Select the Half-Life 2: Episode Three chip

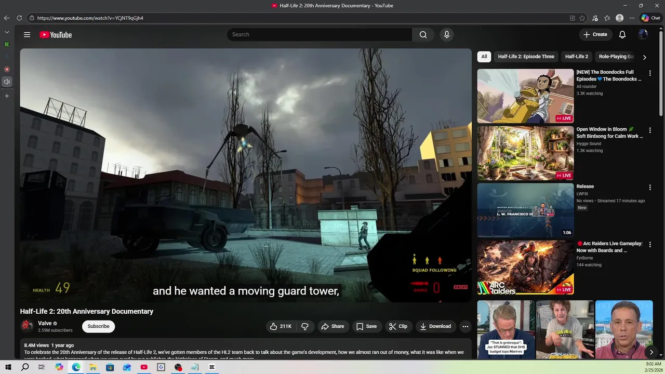click(526, 57)
